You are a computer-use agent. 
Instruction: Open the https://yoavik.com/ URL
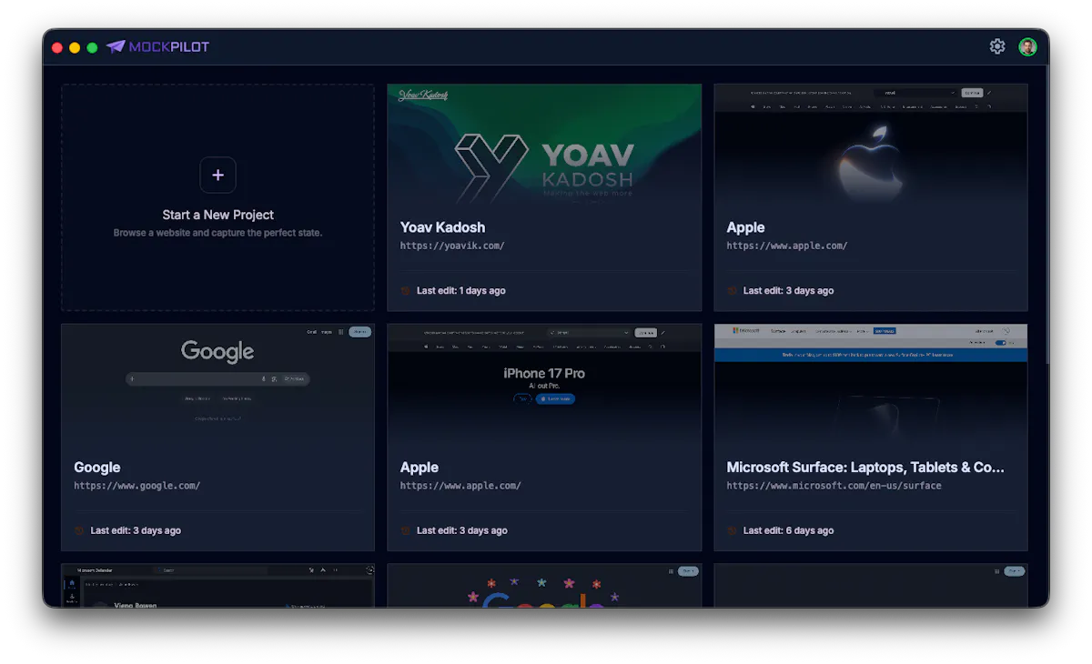click(x=452, y=246)
